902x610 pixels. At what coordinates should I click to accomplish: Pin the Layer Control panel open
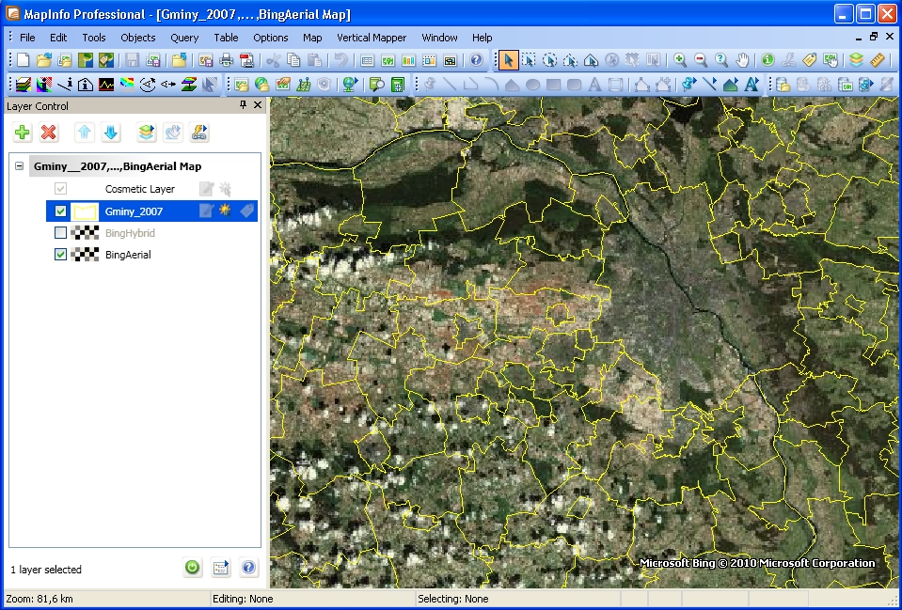243,105
